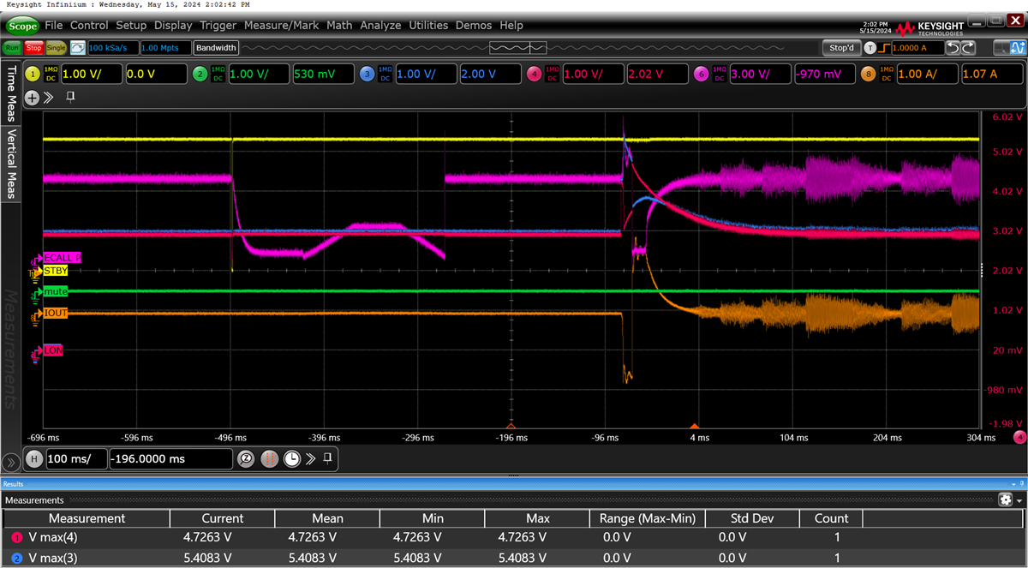Click channel 1 DC 1MΩ coupling icon
The width and height of the screenshot is (1028, 568).
pyautogui.click(x=50, y=75)
